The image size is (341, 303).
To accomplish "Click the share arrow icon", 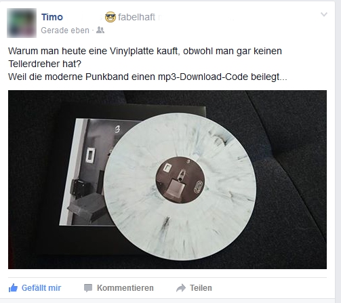I will point(181,288).
